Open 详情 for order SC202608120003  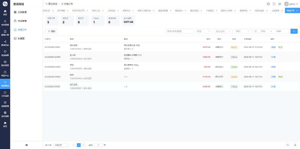coord(273,67)
